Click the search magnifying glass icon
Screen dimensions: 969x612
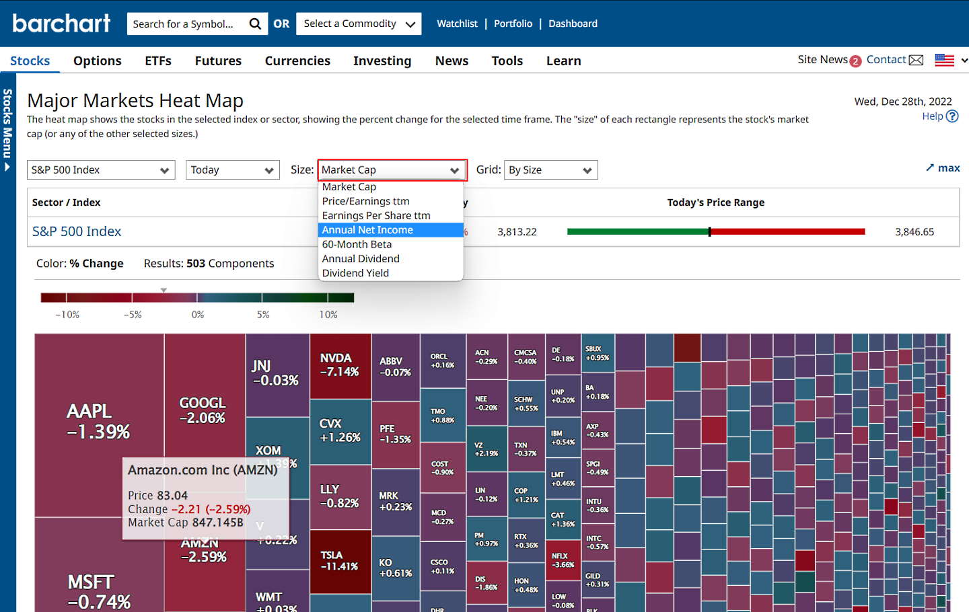(254, 23)
